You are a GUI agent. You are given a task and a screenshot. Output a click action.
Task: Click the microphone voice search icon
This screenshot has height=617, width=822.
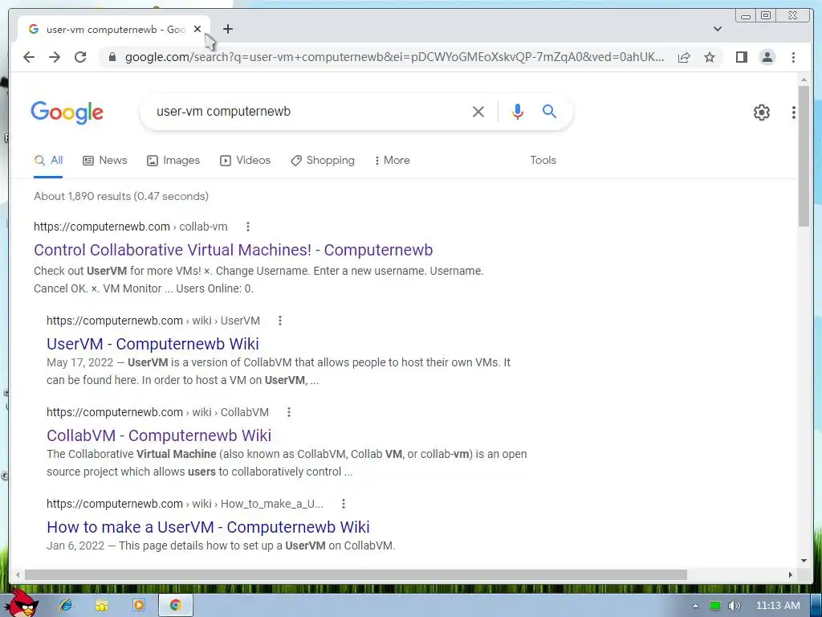[518, 111]
